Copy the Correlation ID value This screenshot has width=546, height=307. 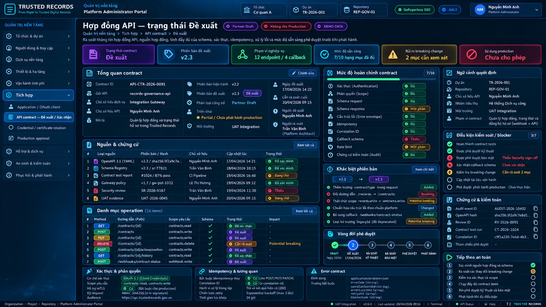pyautogui.click(x=536, y=237)
